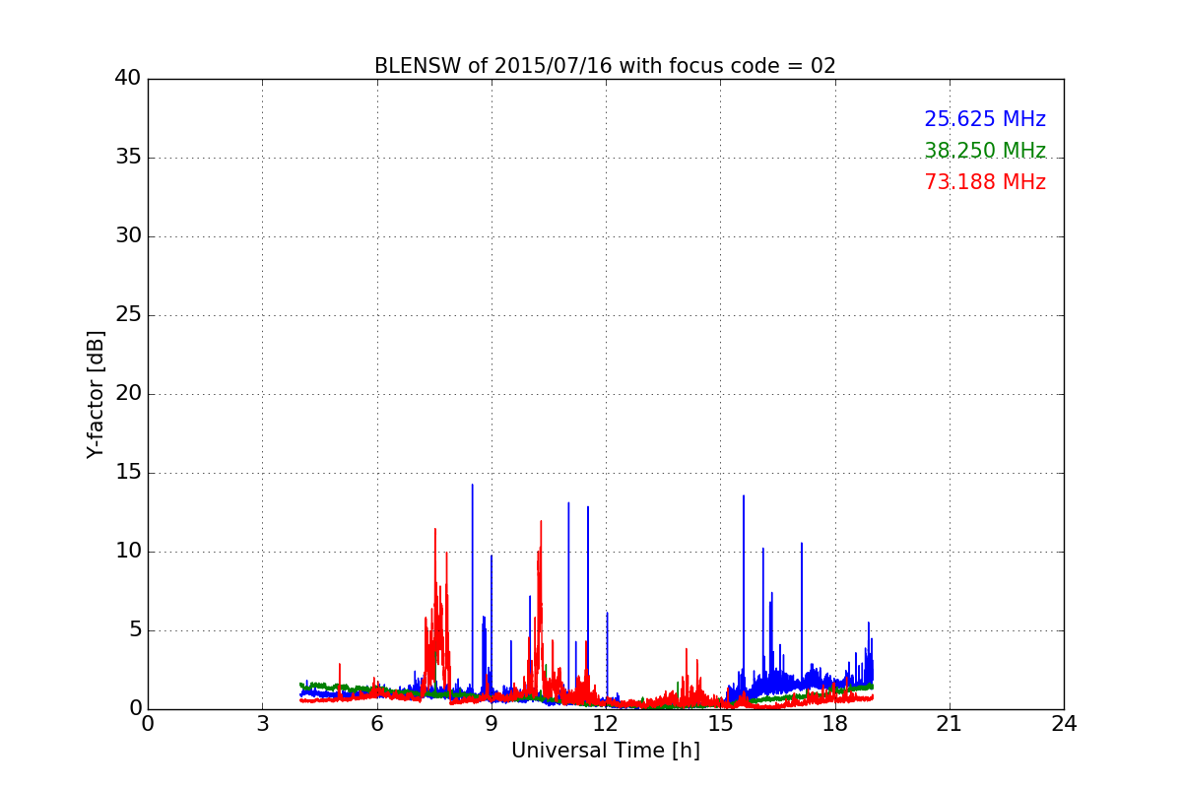Click the x-axis tick label 6
Screen dimensions: 1182x788
376,723
